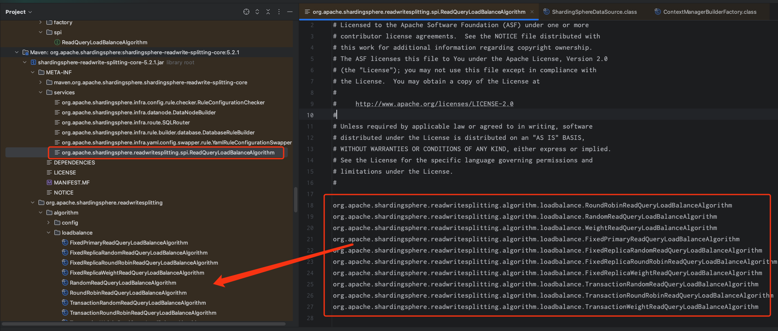Click the MANIFEST.MF file type icon
778x331 pixels.
[49, 182]
